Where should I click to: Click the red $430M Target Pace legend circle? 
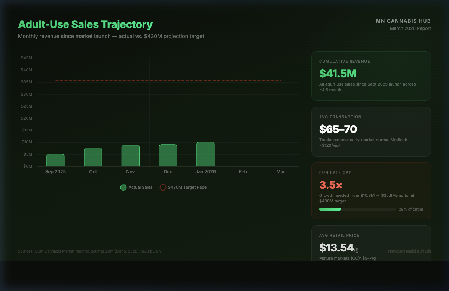163,187
